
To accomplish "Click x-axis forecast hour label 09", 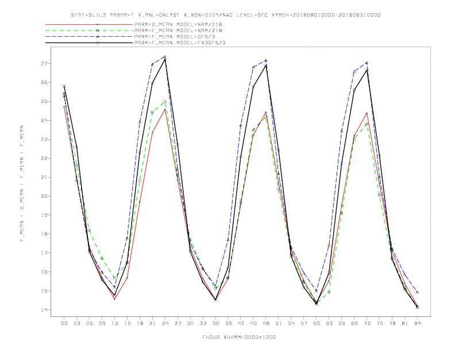I will 102,323.
